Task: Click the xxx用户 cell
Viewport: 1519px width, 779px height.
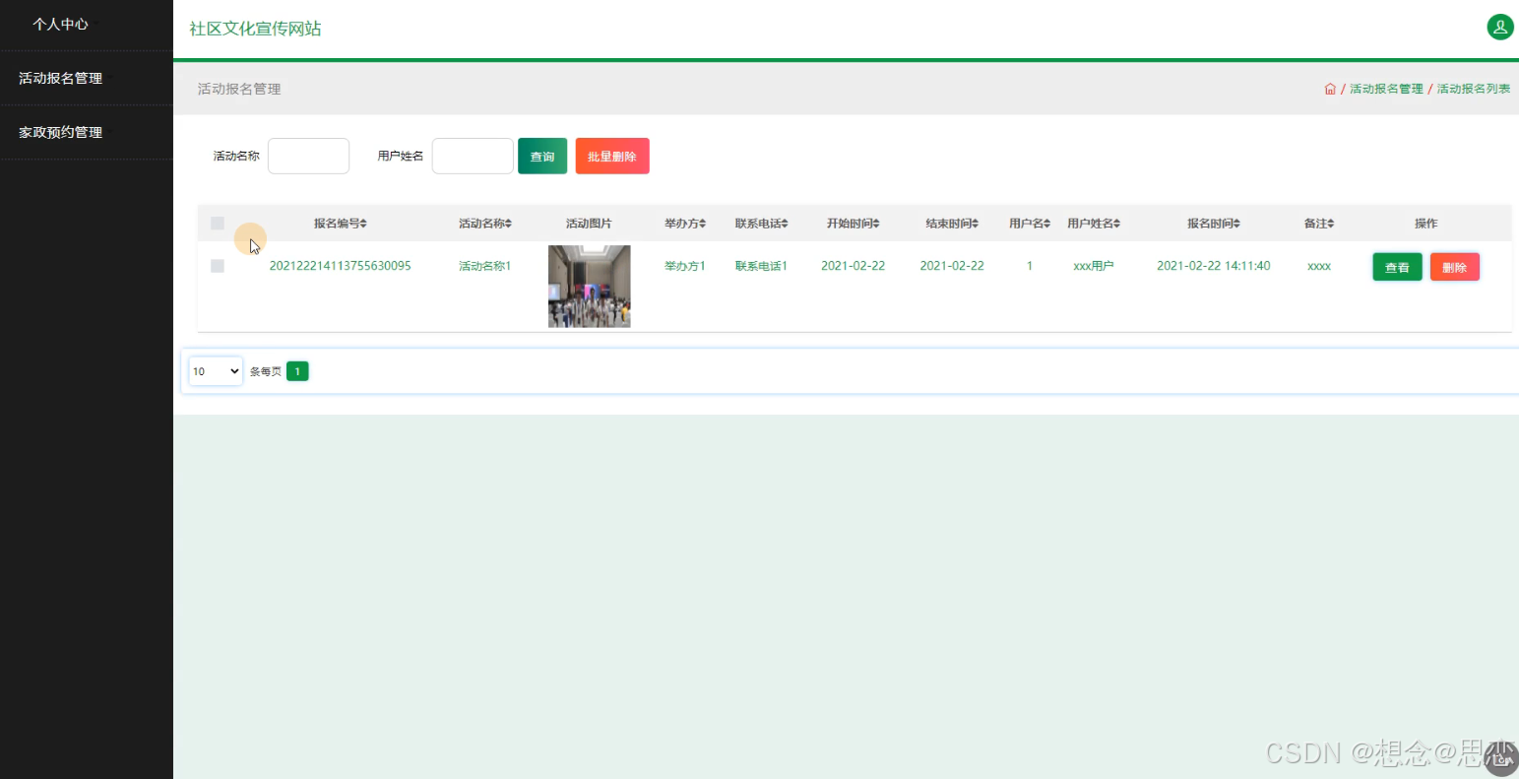Action: coord(1094,266)
